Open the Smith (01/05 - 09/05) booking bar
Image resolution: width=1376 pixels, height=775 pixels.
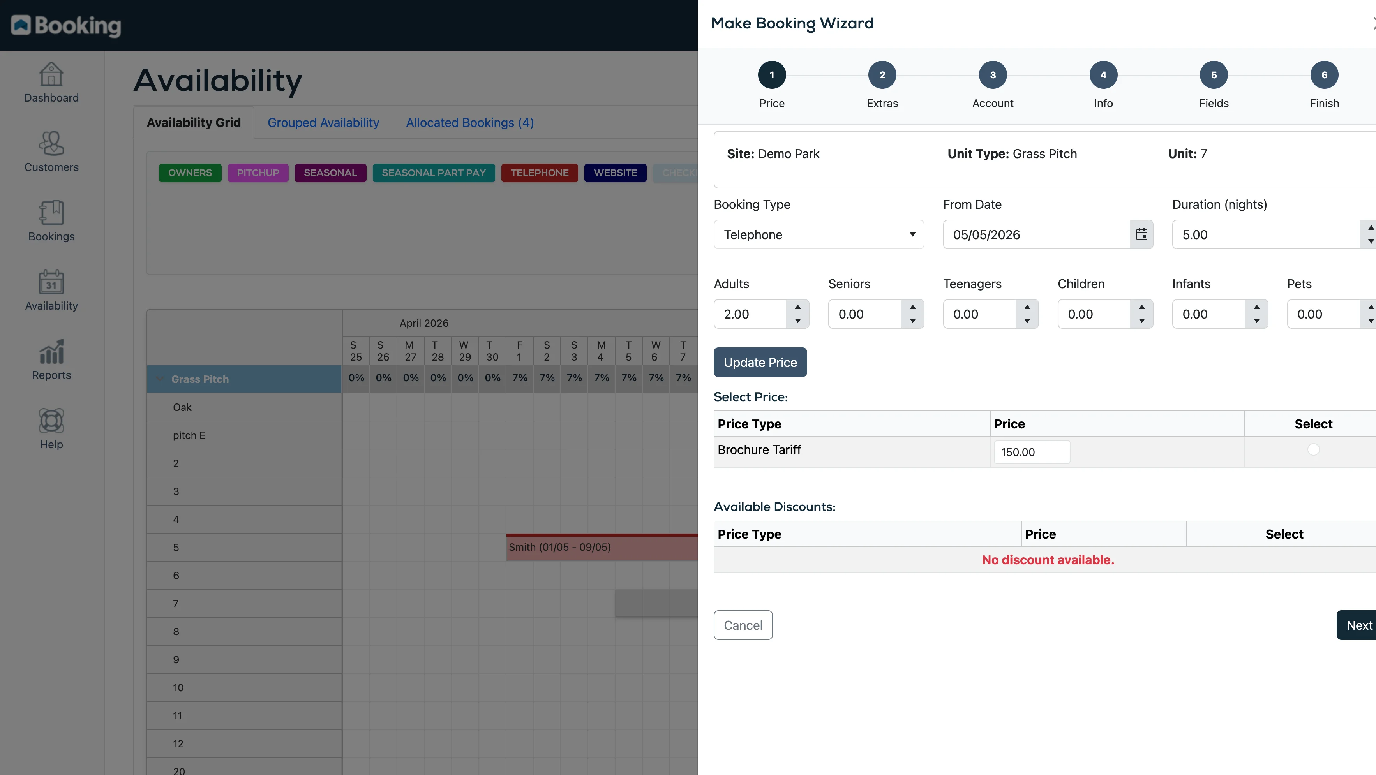coord(602,547)
